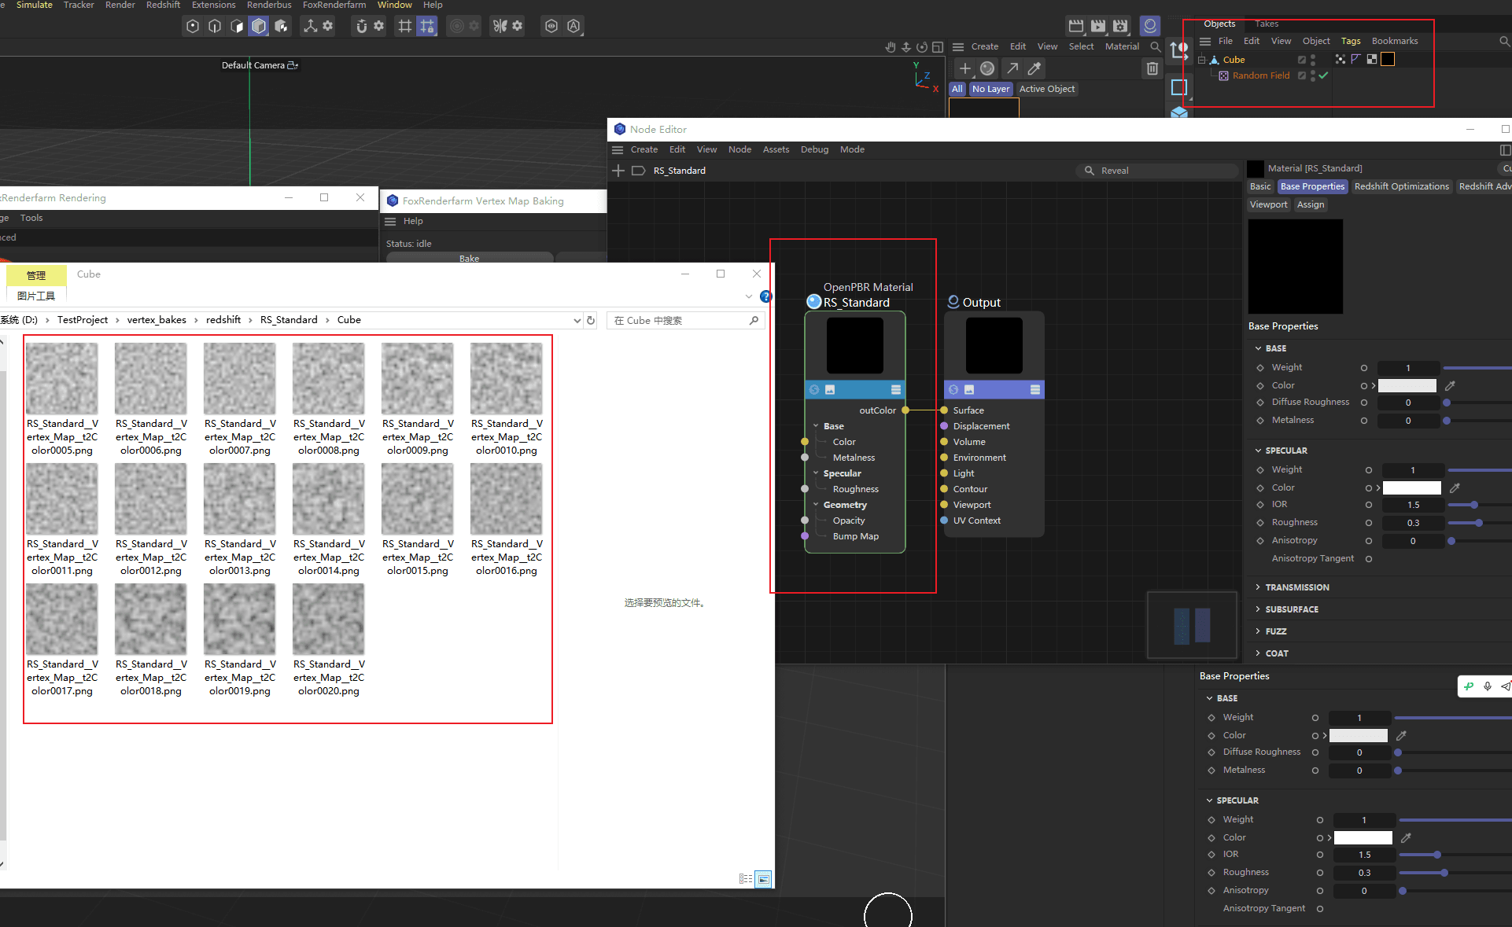The height and width of the screenshot is (927, 1512).
Task: Click the add node plus icon in Node Editor
Action: 618,171
